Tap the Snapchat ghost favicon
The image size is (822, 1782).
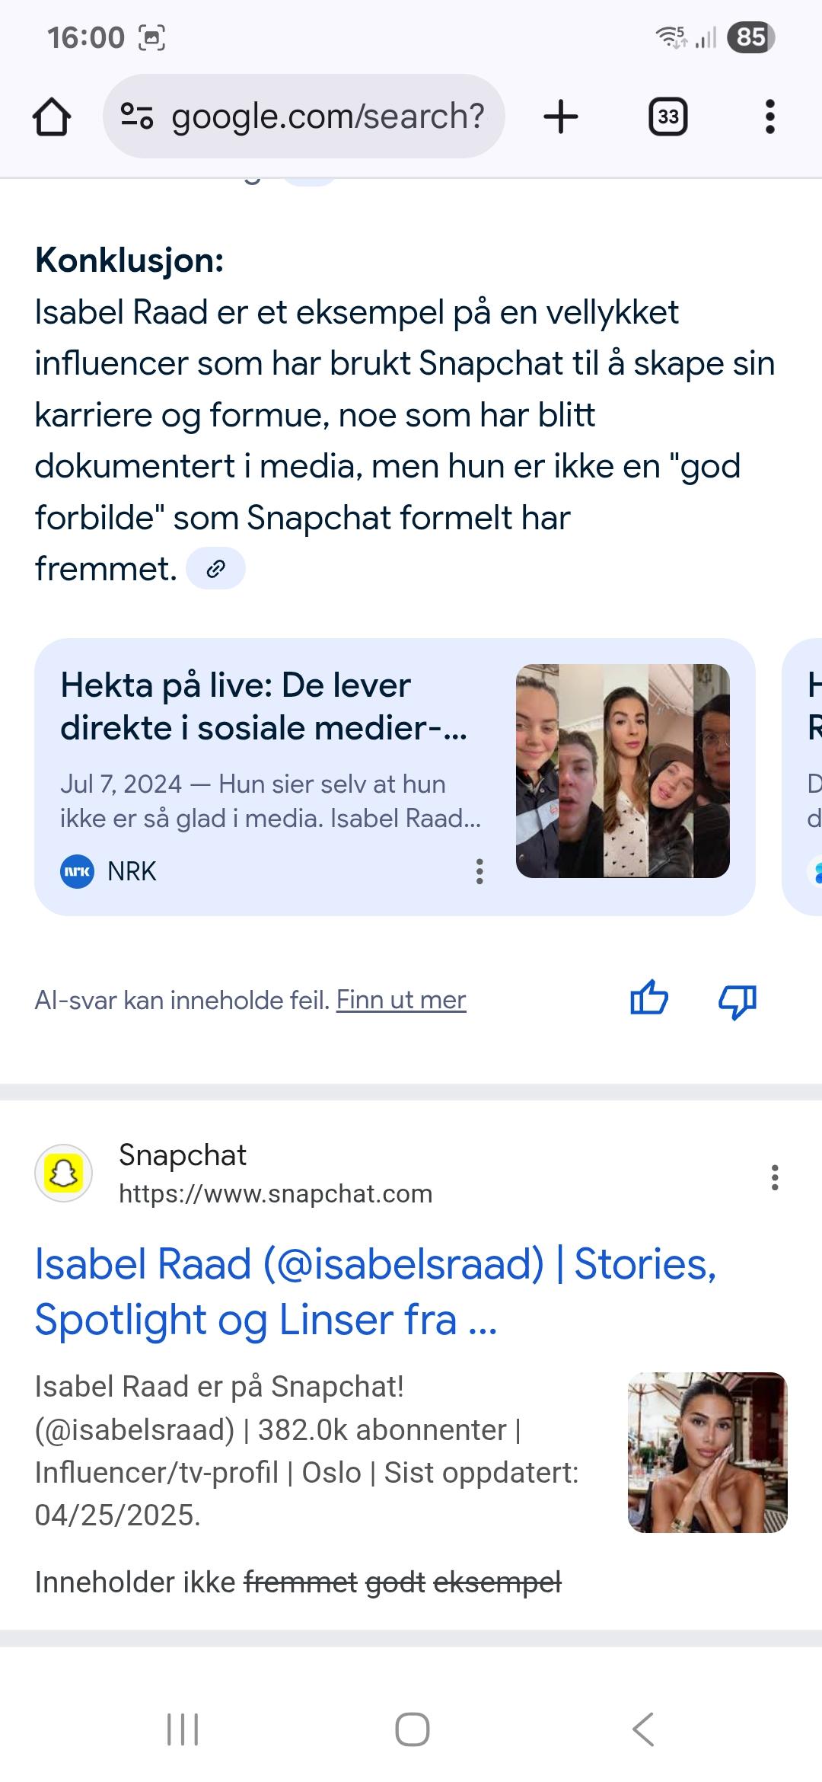(x=64, y=1174)
